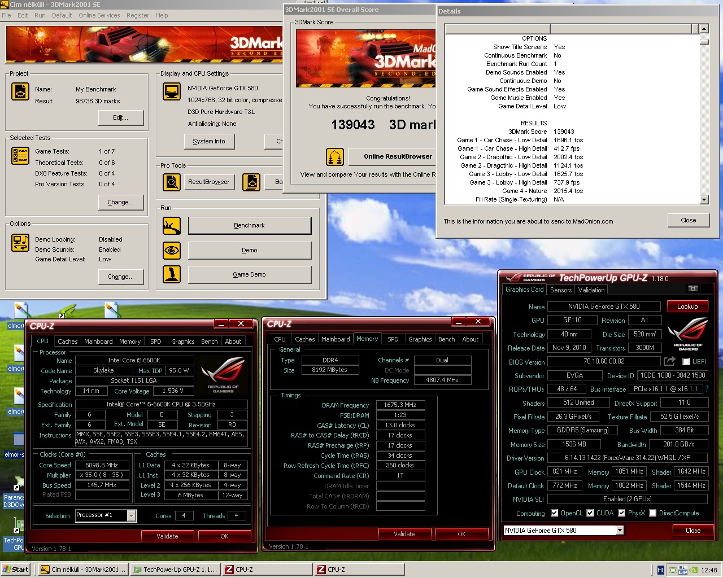The height and width of the screenshot is (578, 723).
Task: Open Bench tab in left CPU-Z window
Action: point(210,341)
